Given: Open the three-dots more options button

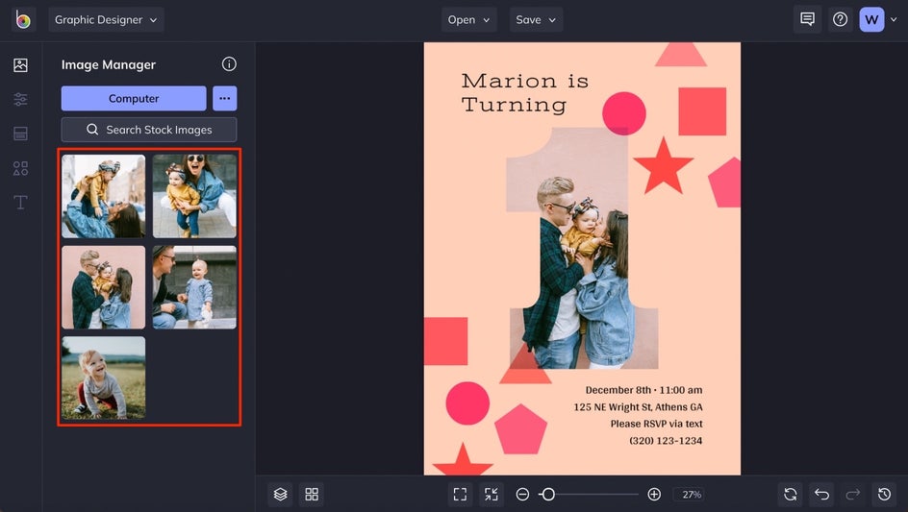Looking at the screenshot, I should (224, 98).
